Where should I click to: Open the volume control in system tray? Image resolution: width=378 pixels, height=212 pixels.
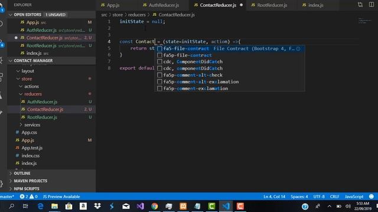coord(348,206)
